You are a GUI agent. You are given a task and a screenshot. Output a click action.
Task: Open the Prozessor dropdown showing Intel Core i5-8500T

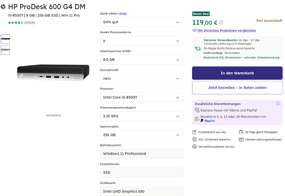[141, 97]
